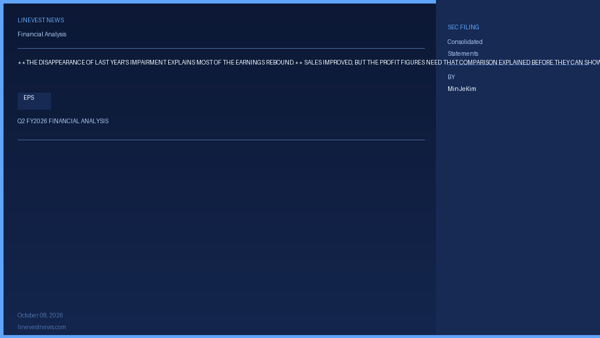Viewport: 600px width, 338px height.
Task: Click the underline beneath the sidebar headline overflow
Action: (x=518, y=65)
